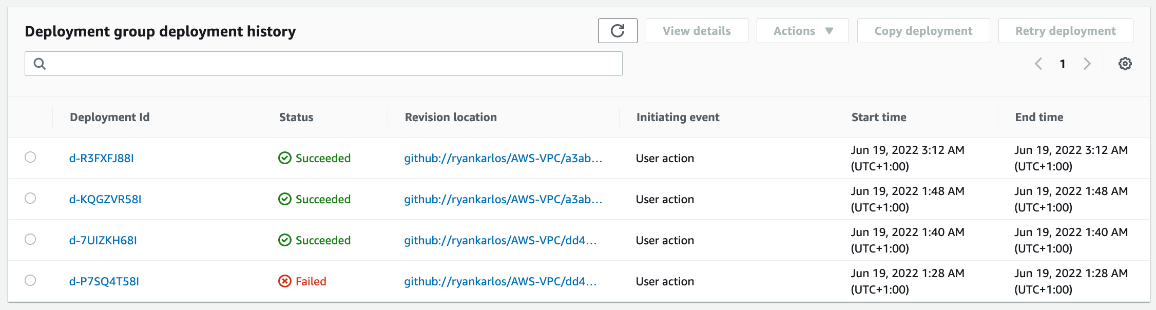Select radio button for failed deployment d-P7SQ4T58I
This screenshot has width=1156, height=310.
[30, 280]
